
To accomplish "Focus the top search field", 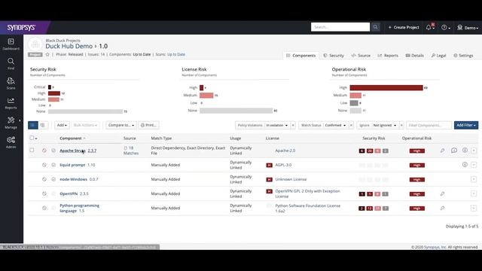I will coord(340,27).
